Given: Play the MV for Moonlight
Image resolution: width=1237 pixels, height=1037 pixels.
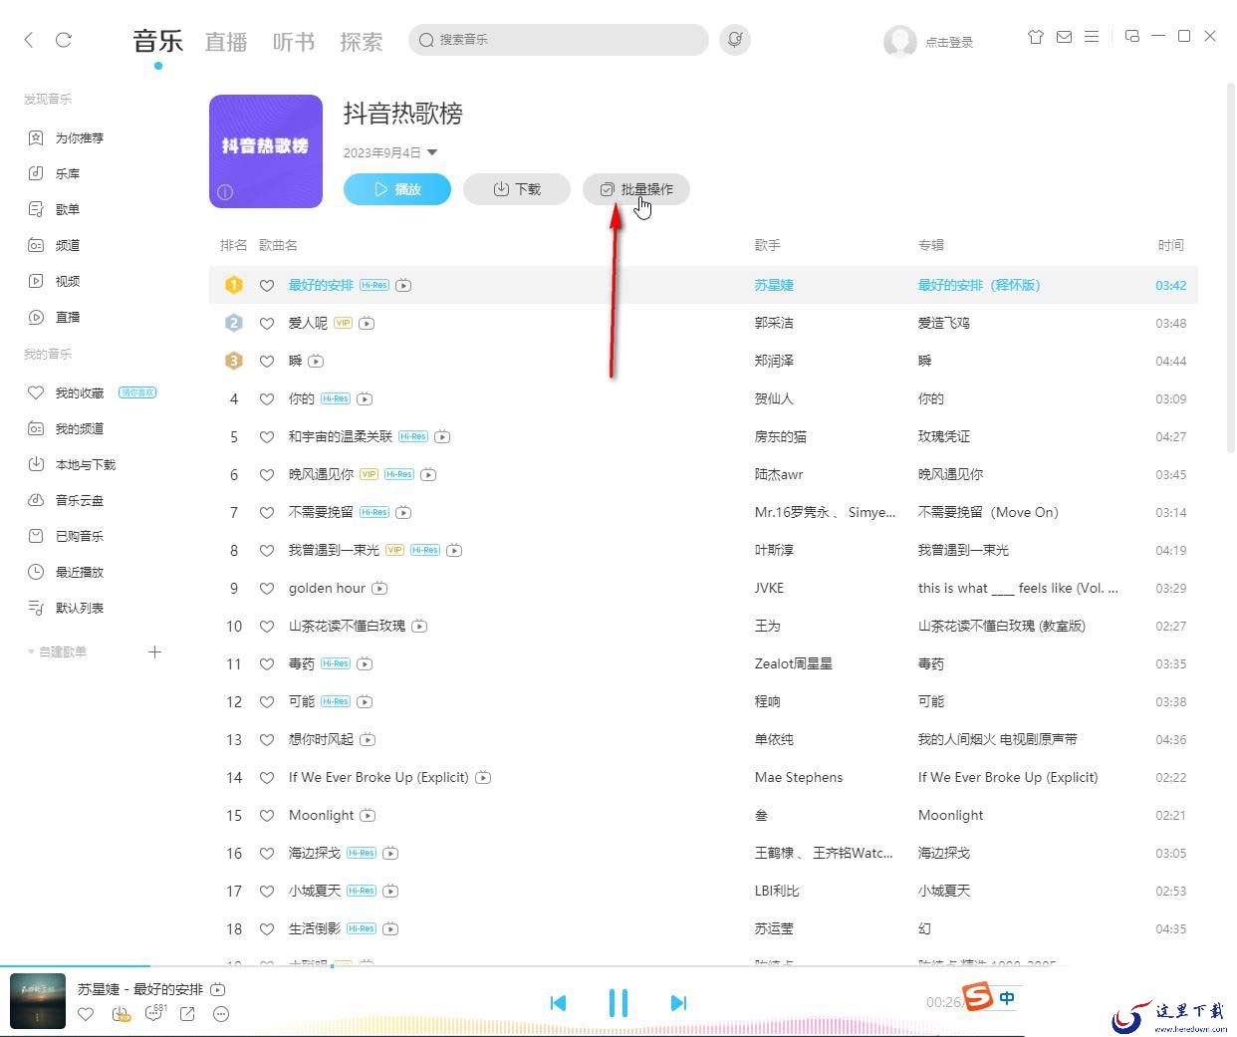Looking at the screenshot, I should (x=368, y=815).
